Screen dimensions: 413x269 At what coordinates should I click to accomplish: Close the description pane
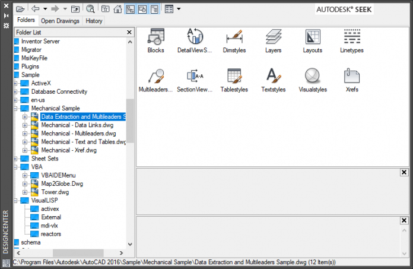point(404,220)
